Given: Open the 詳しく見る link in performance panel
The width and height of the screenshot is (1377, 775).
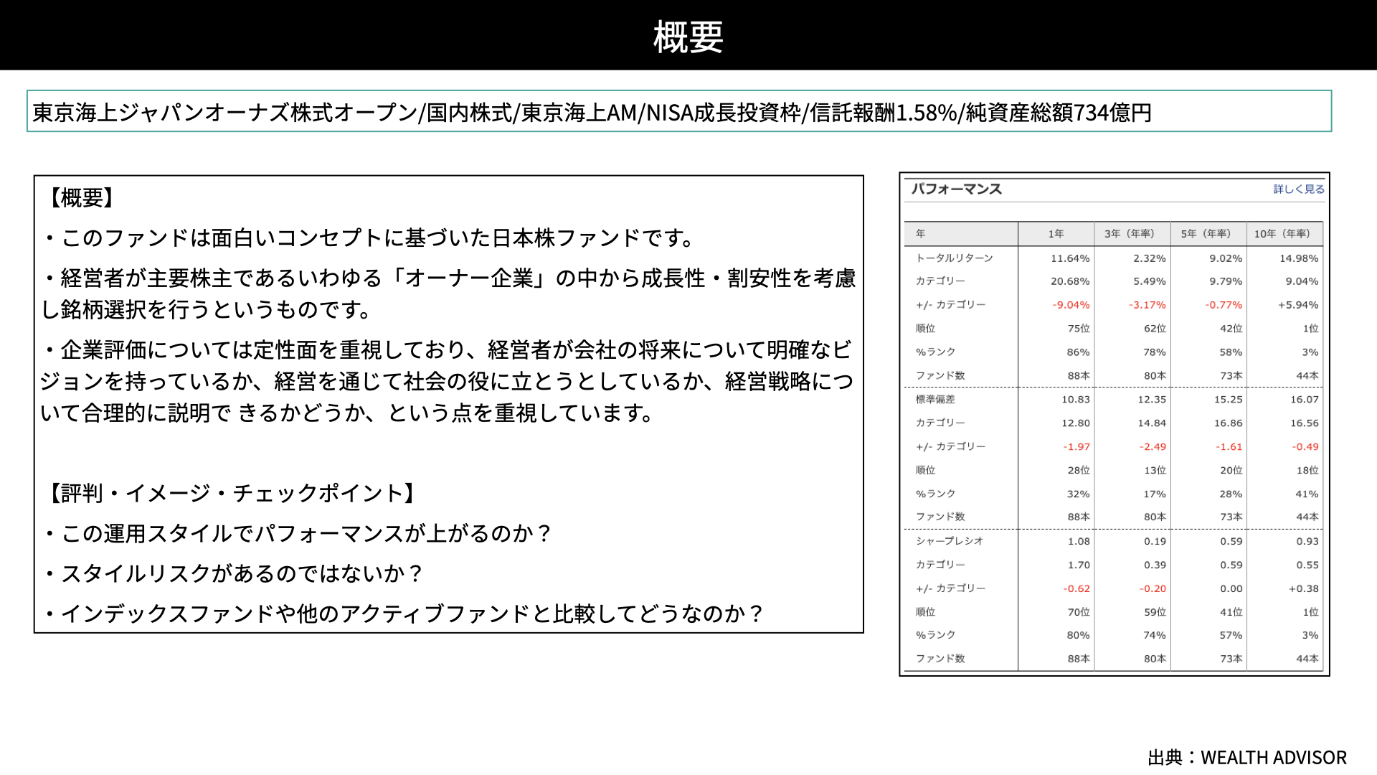Looking at the screenshot, I should tap(1299, 189).
